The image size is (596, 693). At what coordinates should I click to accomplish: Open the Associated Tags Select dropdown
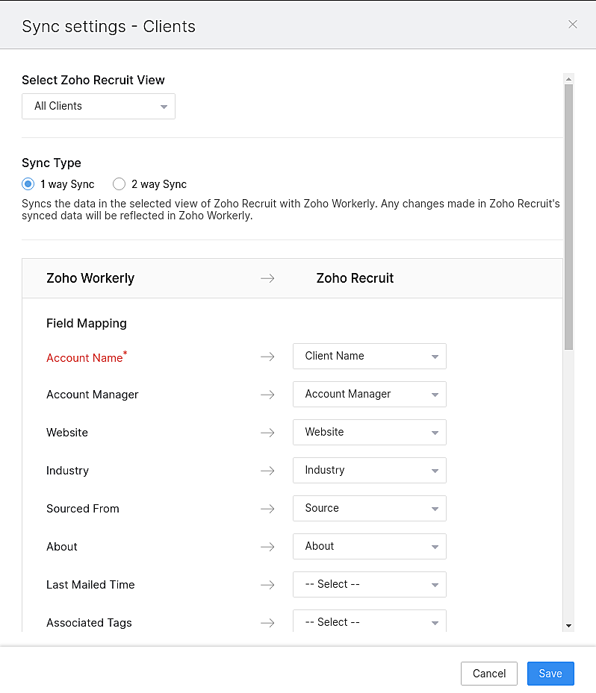point(370,621)
